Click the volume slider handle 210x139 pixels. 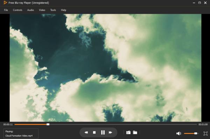click(196, 133)
